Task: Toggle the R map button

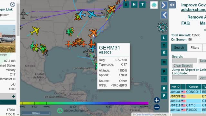Action: (x=164, y=88)
